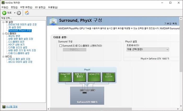This screenshot has width=183, height=111.
Task: Click the HDMI-2715 monitor thumbnail
Action: [x=94, y=77]
